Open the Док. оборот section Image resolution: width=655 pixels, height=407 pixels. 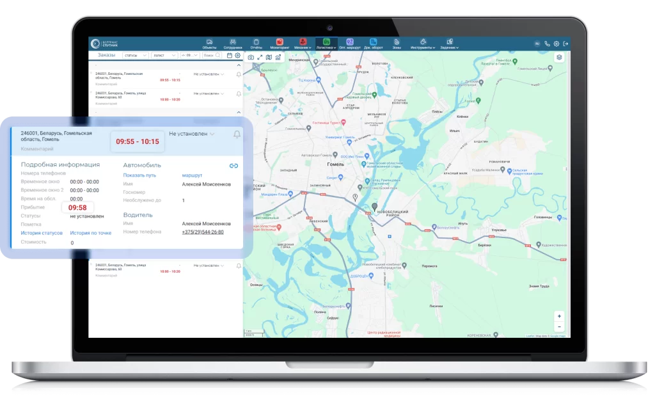coord(374,44)
